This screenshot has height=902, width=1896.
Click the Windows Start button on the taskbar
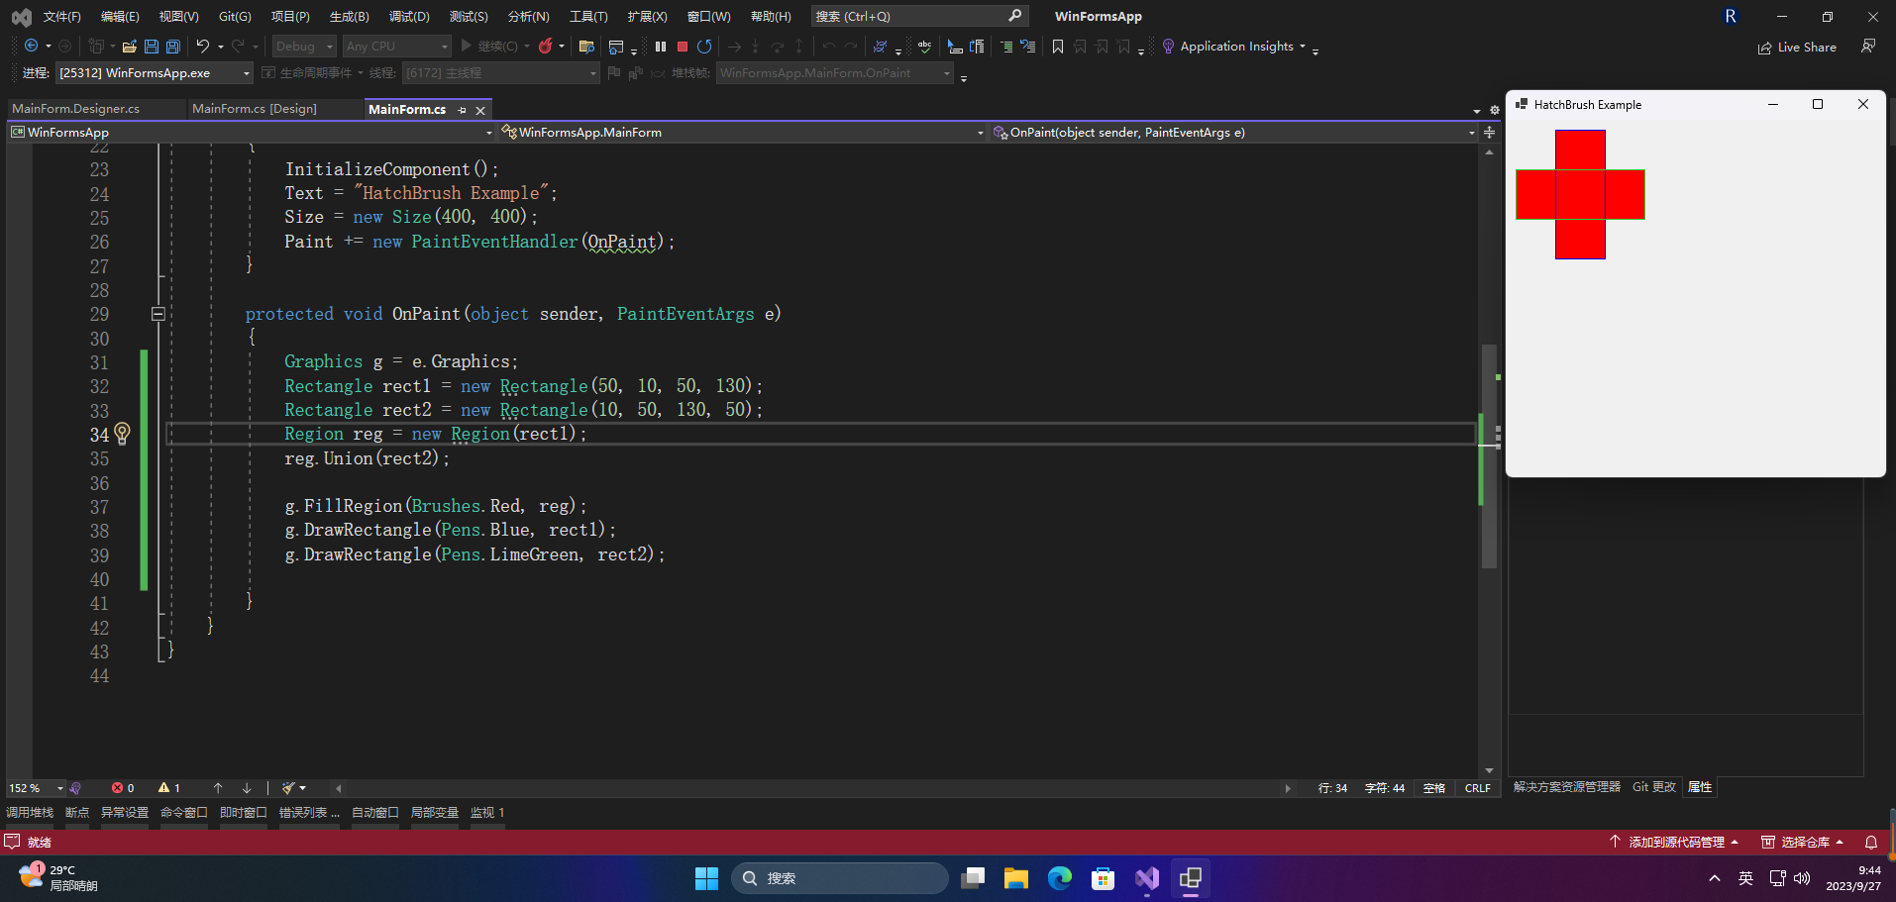point(706,878)
